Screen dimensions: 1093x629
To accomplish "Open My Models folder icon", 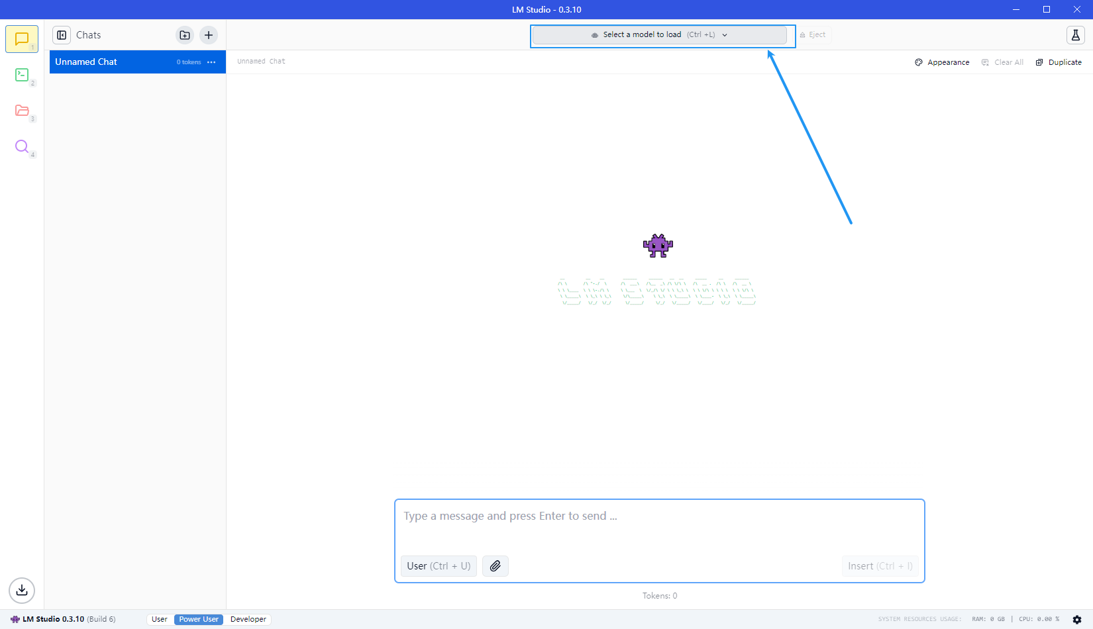I will 22,111.
